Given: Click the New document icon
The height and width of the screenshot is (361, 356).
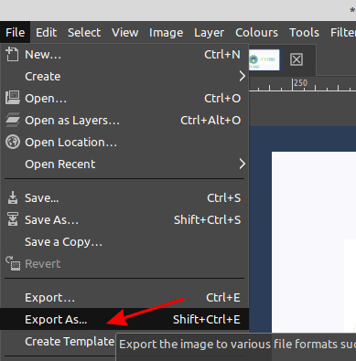Looking at the screenshot, I should click(x=12, y=54).
